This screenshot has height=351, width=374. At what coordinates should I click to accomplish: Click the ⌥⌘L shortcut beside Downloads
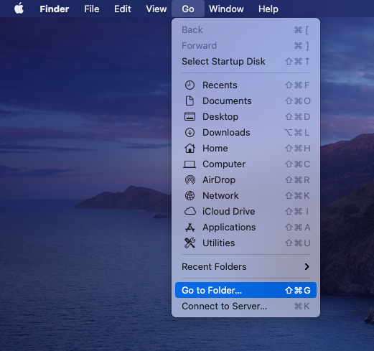pos(297,133)
